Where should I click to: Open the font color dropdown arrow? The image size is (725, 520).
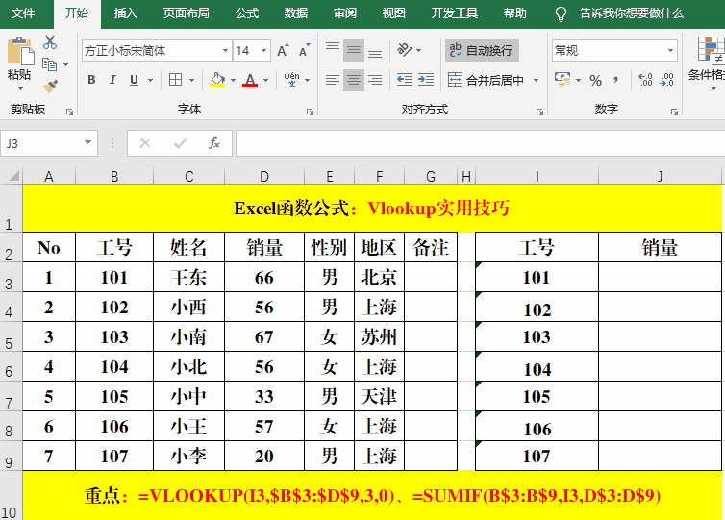[x=265, y=81]
